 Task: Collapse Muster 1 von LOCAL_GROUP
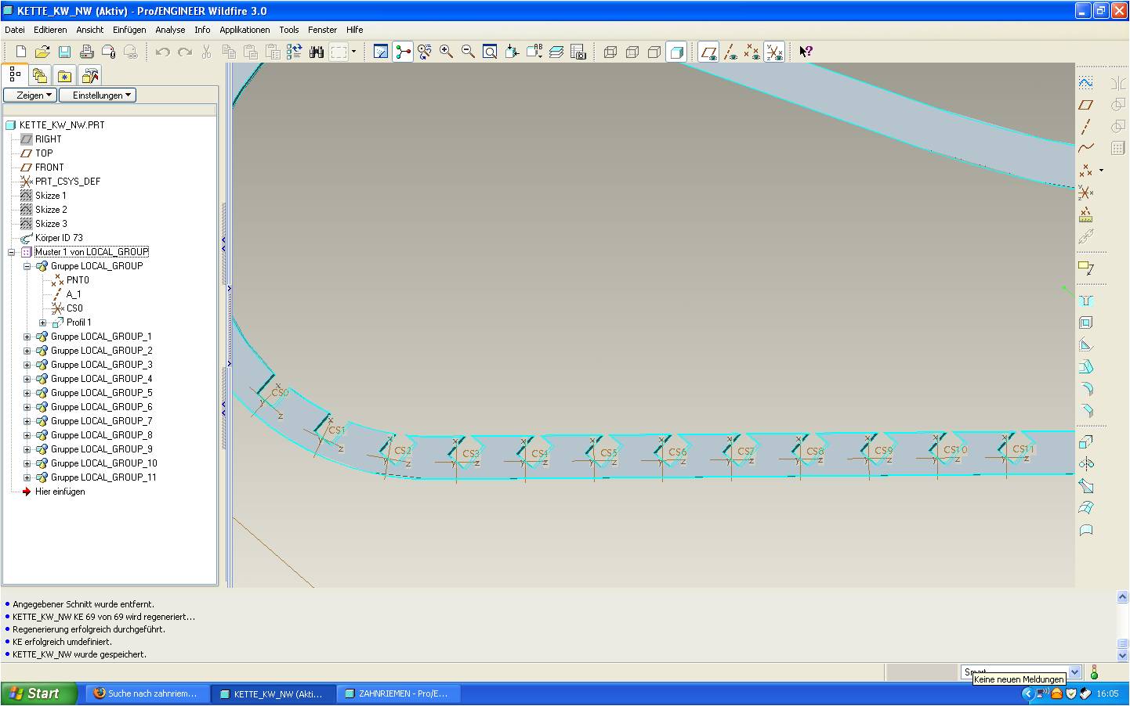[x=12, y=252]
